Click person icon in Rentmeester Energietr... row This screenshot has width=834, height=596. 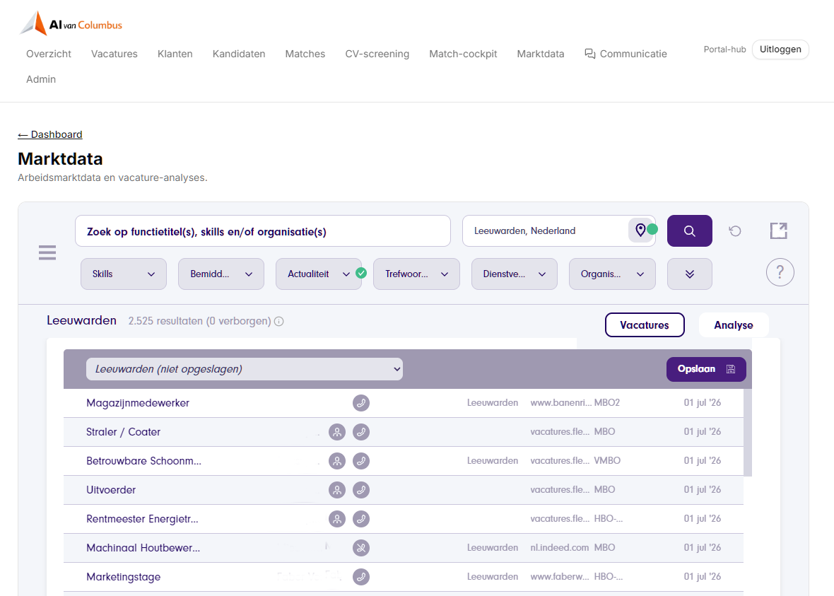pos(337,519)
